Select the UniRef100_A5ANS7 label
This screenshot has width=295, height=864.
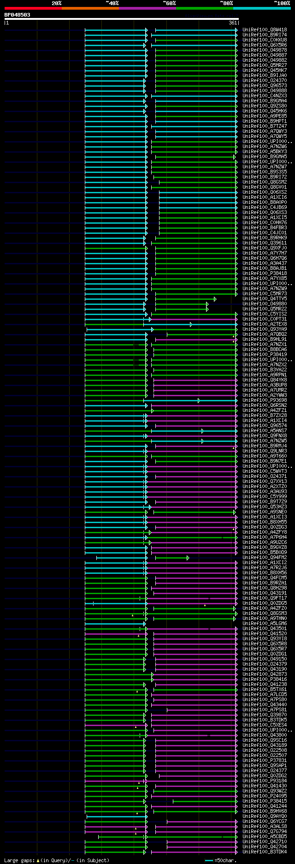(265, 431)
